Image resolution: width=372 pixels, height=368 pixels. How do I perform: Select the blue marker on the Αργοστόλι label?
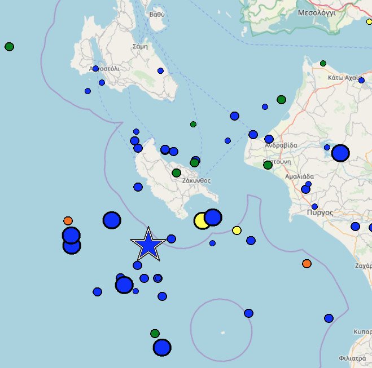(x=95, y=69)
